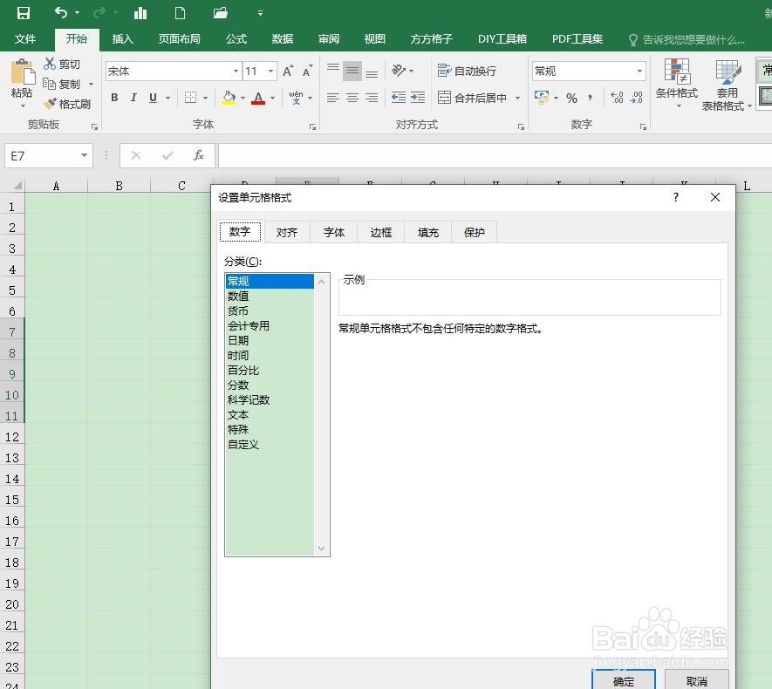Click the red font color swatch
Image resolution: width=772 pixels, height=689 pixels.
(x=259, y=98)
